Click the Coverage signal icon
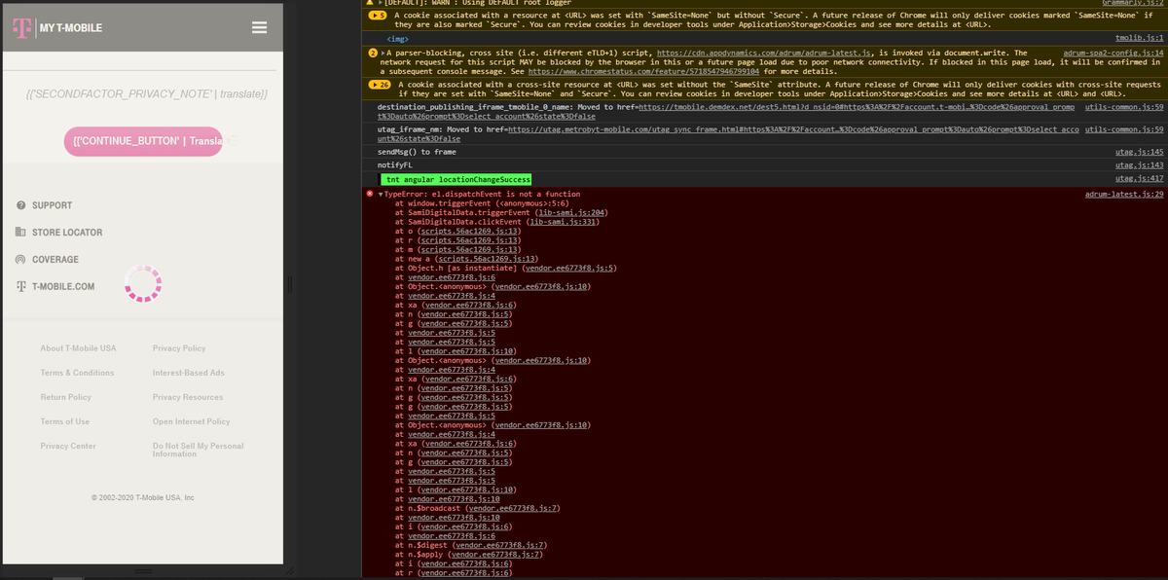 (x=21, y=260)
